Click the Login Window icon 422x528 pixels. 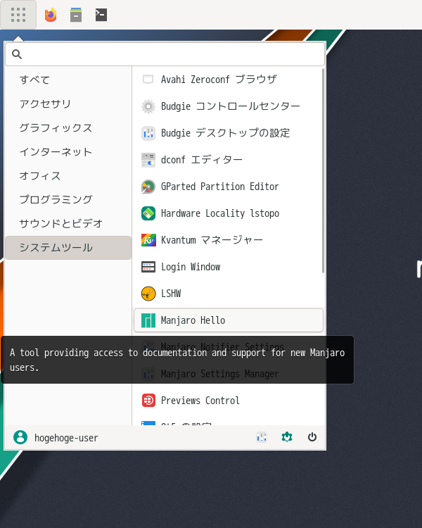point(148,267)
